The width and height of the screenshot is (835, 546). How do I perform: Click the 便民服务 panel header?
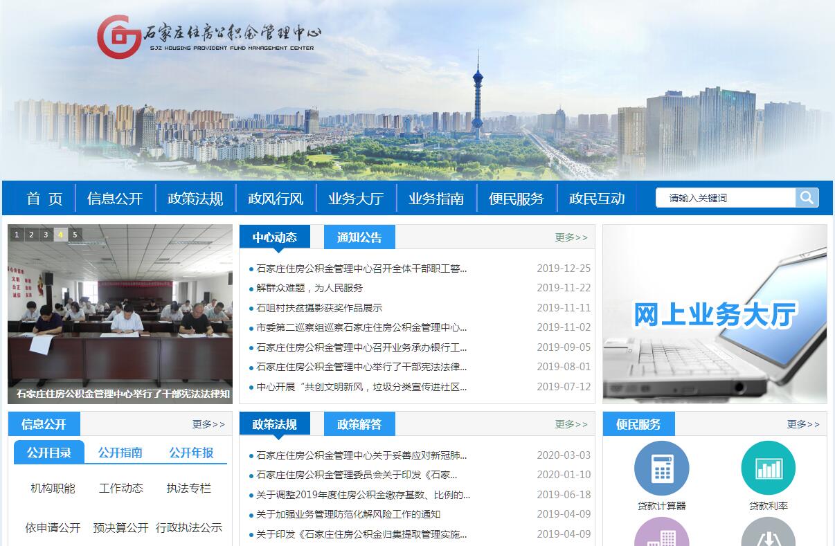(x=638, y=424)
